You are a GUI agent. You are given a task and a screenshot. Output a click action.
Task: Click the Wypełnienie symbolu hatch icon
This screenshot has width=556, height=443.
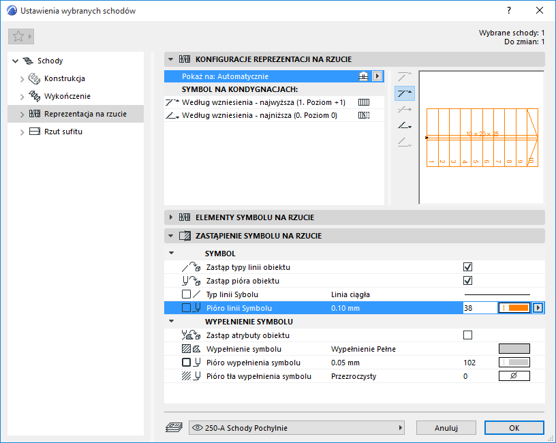pyautogui.click(x=191, y=349)
